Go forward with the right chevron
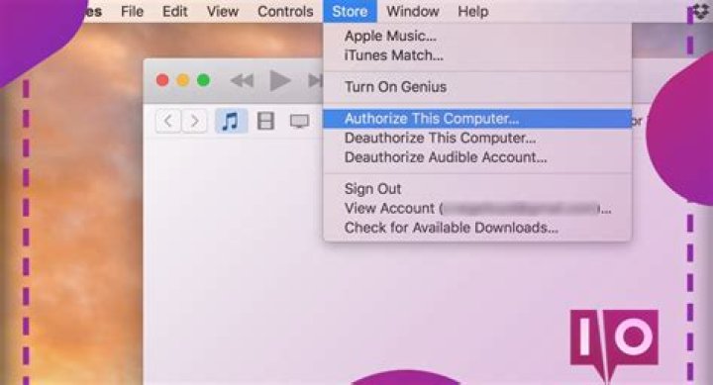713x385 pixels. (x=194, y=121)
